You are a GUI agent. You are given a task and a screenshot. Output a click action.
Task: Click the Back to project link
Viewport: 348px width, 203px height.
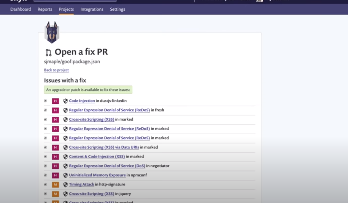point(56,70)
